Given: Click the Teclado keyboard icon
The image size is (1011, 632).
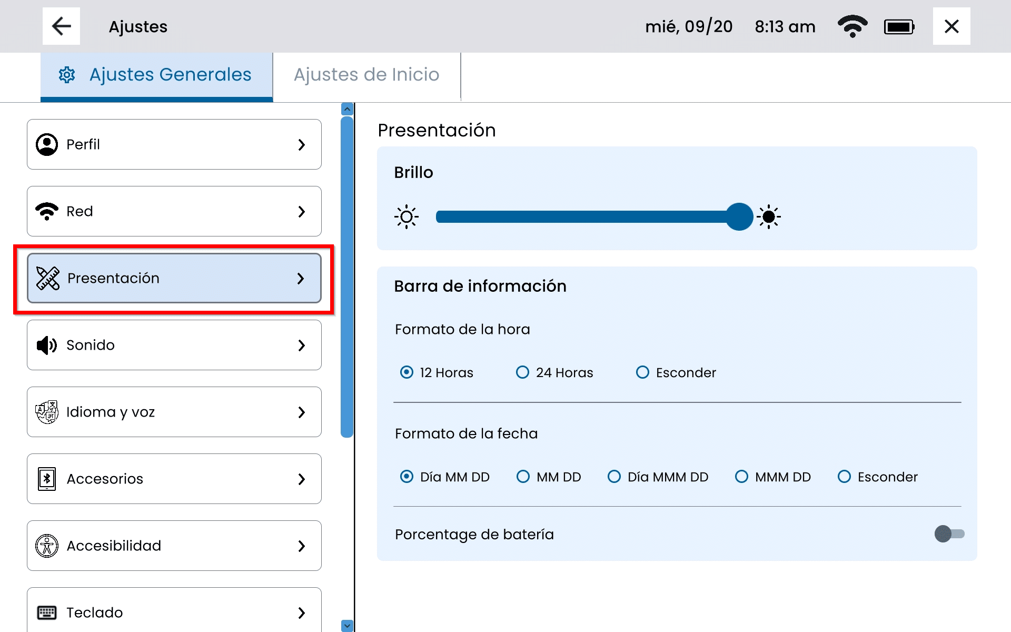Looking at the screenshot, I should (x=47, y=613).
